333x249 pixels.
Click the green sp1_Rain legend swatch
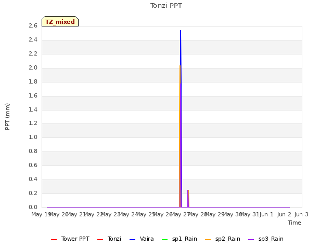(x=164, y=240)
